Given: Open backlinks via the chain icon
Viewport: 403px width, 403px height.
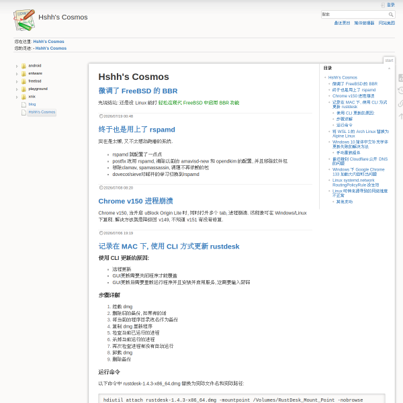Looking at the screenshot, I should coord(401,103).
